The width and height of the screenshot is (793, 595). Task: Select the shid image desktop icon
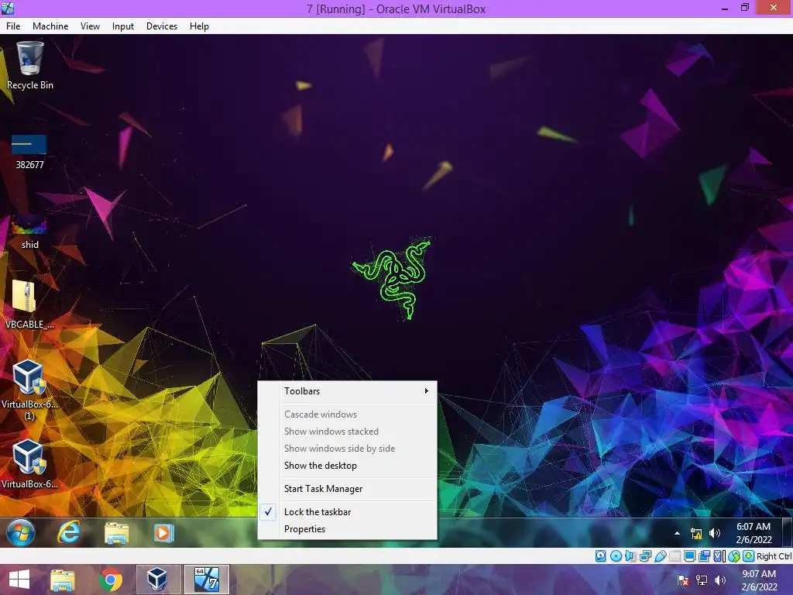[29, 232]
